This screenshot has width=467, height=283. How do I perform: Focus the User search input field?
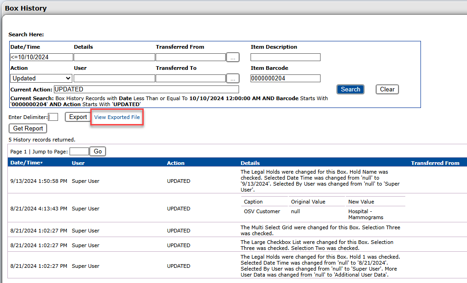pyautogui.click(x=114, y=79)
